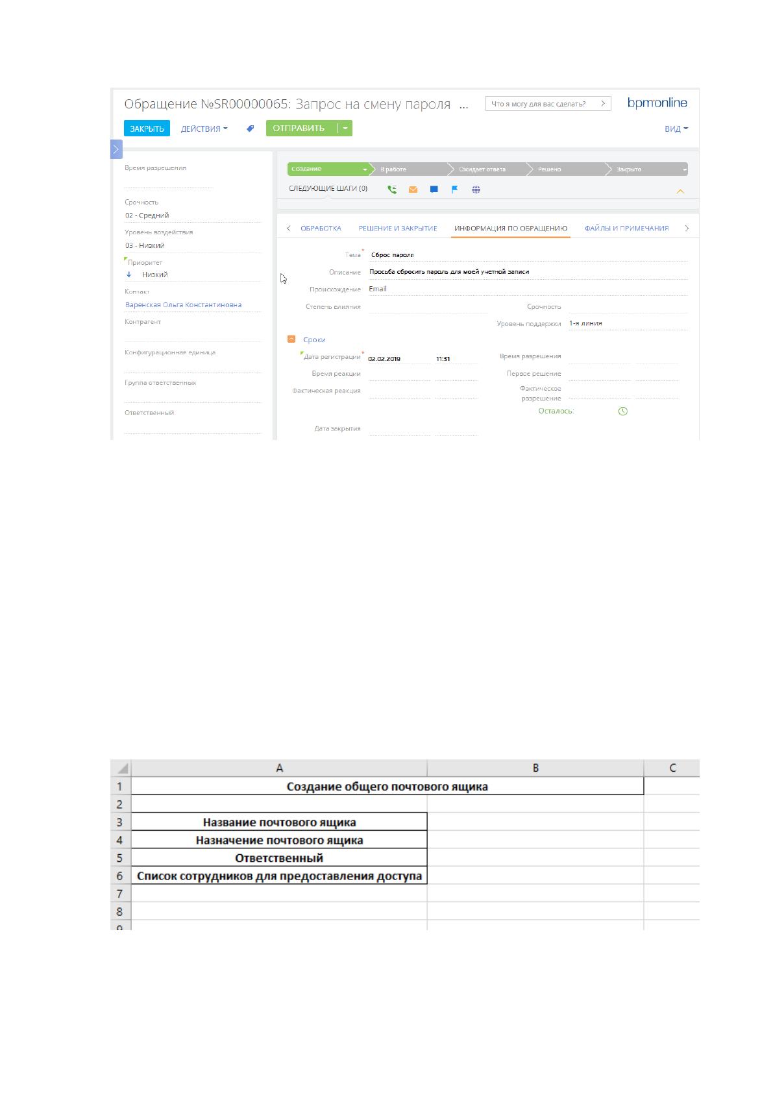Switch to the ОБРАБОТКА tab
This screenshot has width=773, height=1093.
click(321, 228)
